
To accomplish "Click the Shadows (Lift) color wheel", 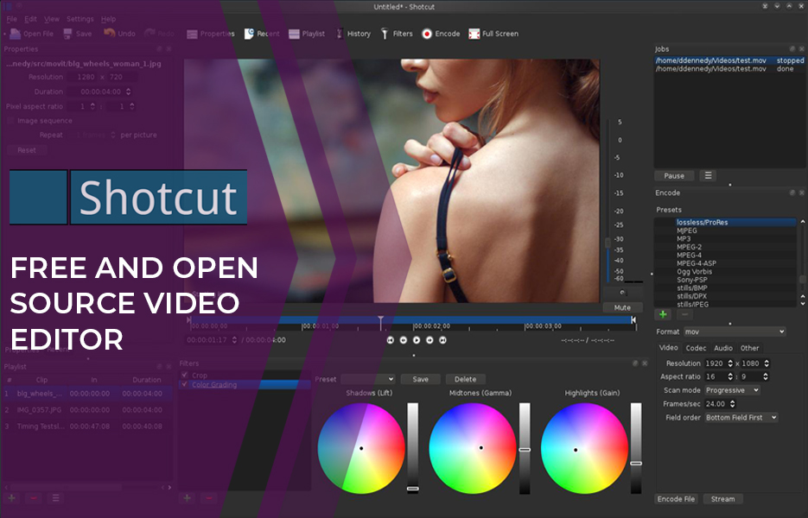I will (361, 448).
